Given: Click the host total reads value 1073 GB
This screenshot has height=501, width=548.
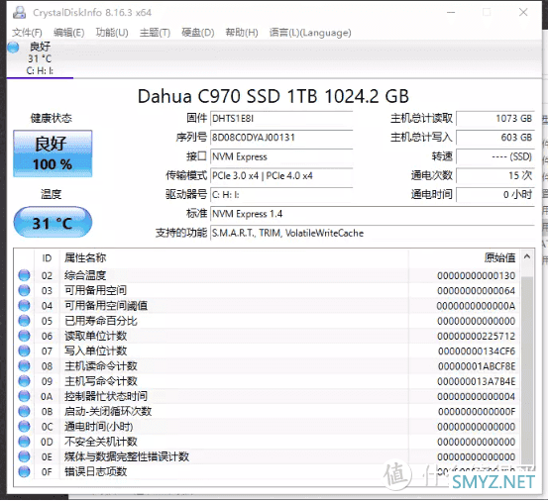Looking at the screenshot, I should point(495,119).
